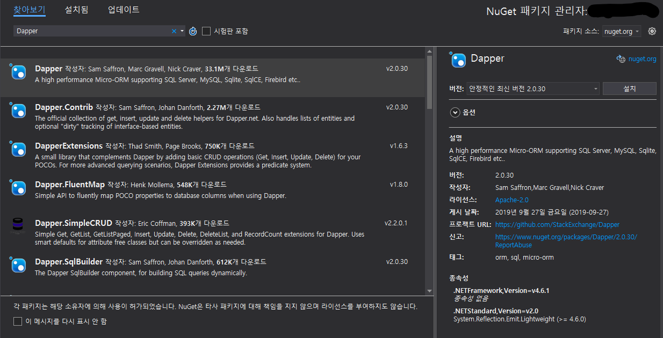Click the Dapper.FluentMap package icon
Viewport: 663px width, 338px height.
coord(18,188)
